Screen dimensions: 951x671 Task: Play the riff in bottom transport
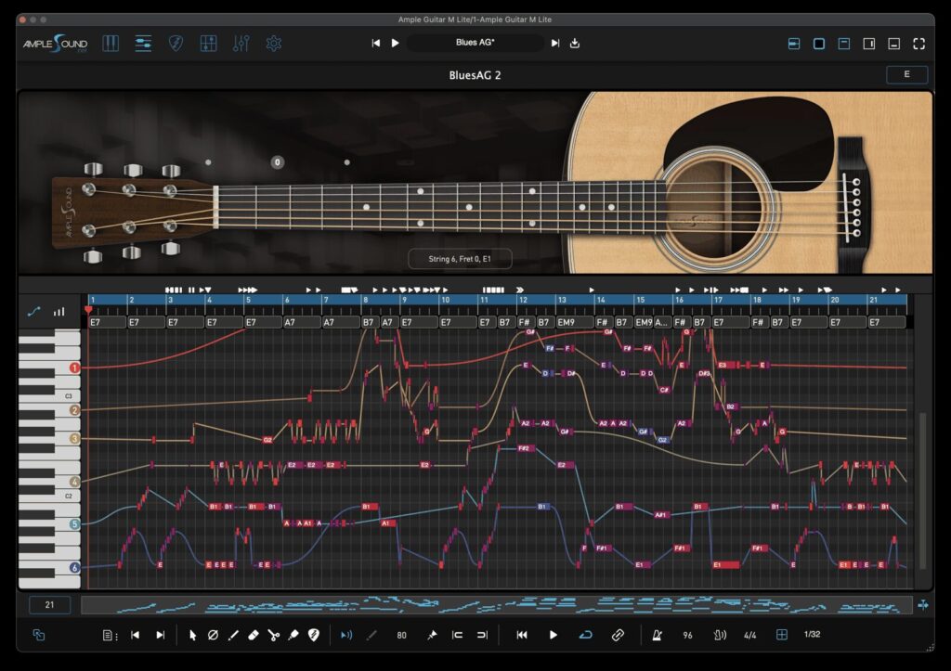coord(554,635)
